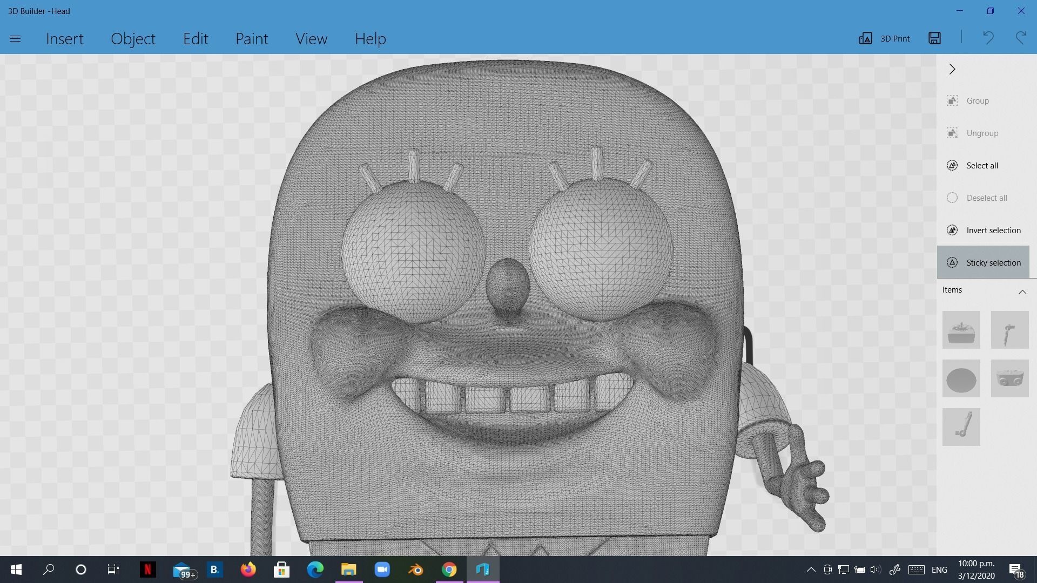The width and height of the screenshot is (1037, 583).
Task: Save the model with the disk icon
Action: click(934, 38)
